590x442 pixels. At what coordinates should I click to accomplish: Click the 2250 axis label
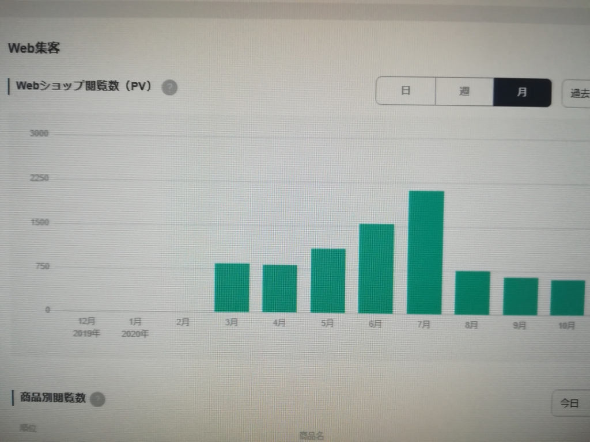(40, 177)
